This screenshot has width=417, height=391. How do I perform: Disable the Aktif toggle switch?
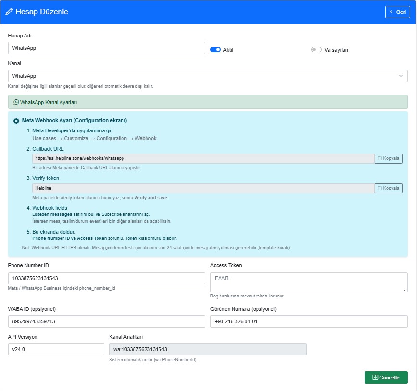click(x=215, y=50)
